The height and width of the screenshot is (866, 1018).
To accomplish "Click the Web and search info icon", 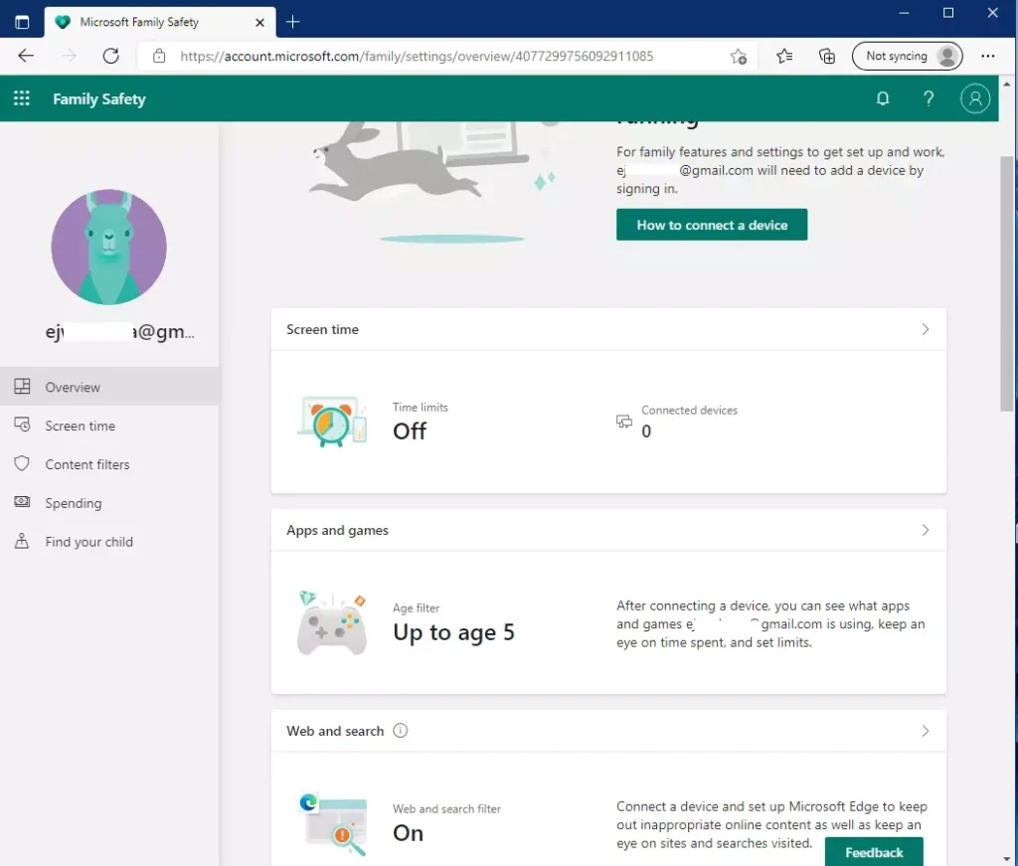I will (x=401, y=731).
